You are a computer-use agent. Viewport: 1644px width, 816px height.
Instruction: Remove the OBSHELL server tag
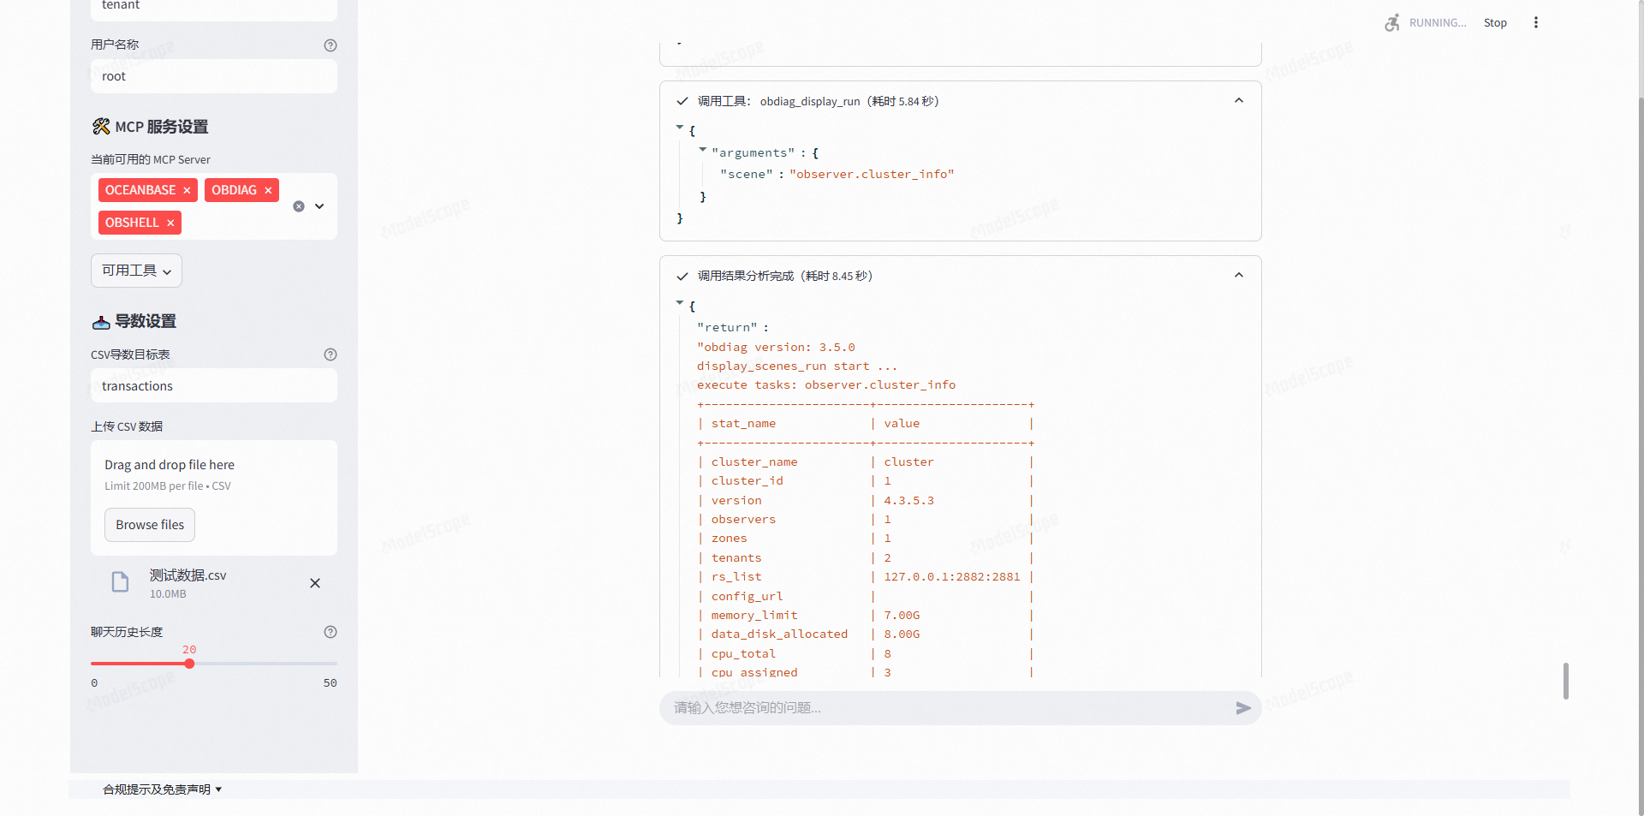coord(170,223)
